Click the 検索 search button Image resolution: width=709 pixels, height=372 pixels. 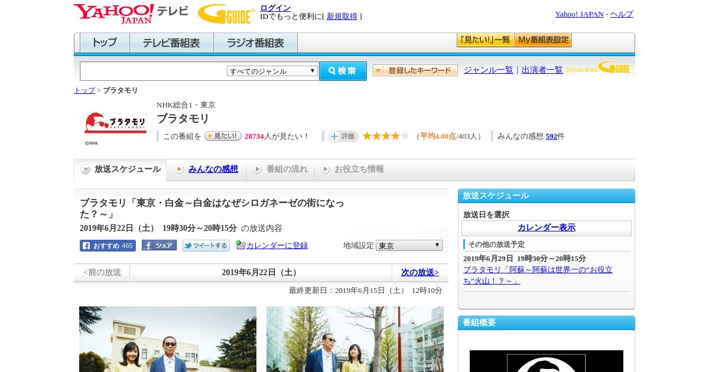pos(343,71)
